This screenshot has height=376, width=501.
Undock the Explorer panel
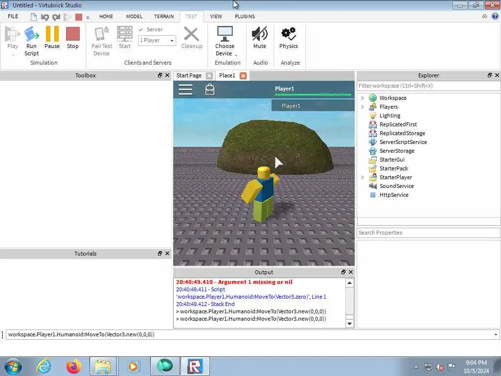490,75
